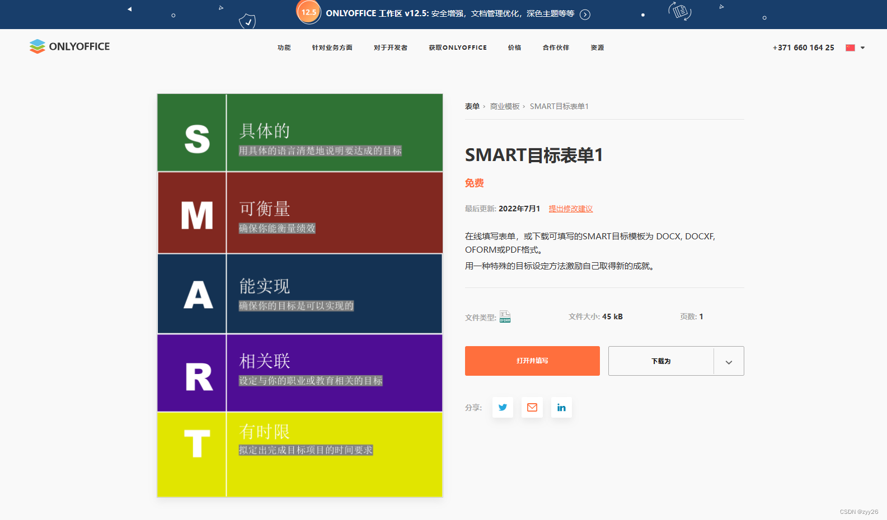Click the 页数: 1 text
This screenshot has height=520, width=887.
tap(692, 316)
